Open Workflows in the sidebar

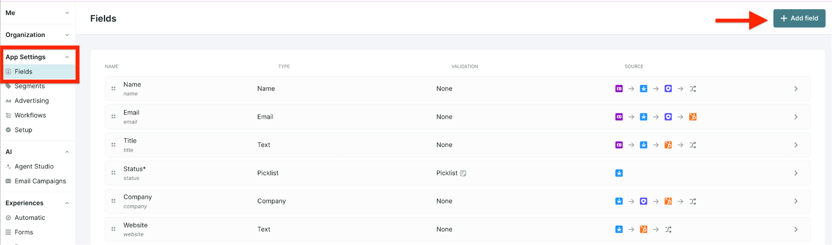pyautogui.click(x=30, y=115)
